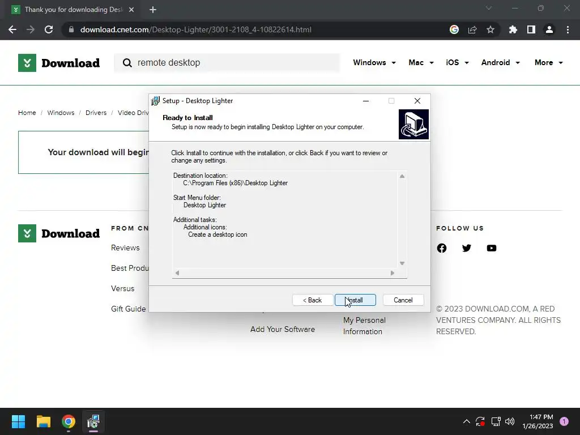This screenshot has width=580, height=435.
Task: Open the clock showing 1:47 PM
Action: coord(538,421)
